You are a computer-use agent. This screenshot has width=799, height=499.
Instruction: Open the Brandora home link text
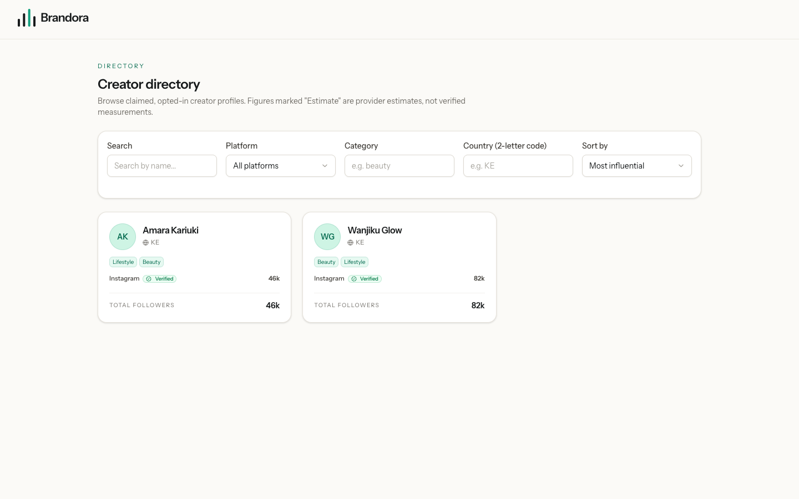[x=64, y=18]
